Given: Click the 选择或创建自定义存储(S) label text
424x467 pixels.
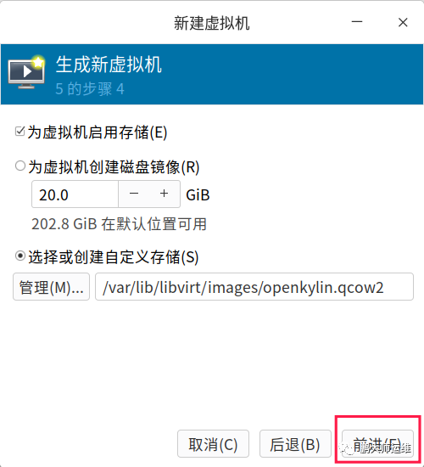Looking at the screenshot, I should (114, 256).
